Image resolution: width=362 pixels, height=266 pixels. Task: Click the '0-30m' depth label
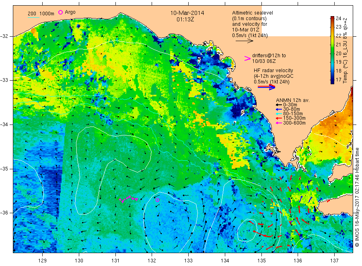pos(290,105)
